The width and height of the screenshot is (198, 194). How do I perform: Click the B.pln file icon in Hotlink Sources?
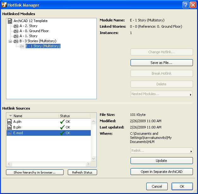point(9,127)
